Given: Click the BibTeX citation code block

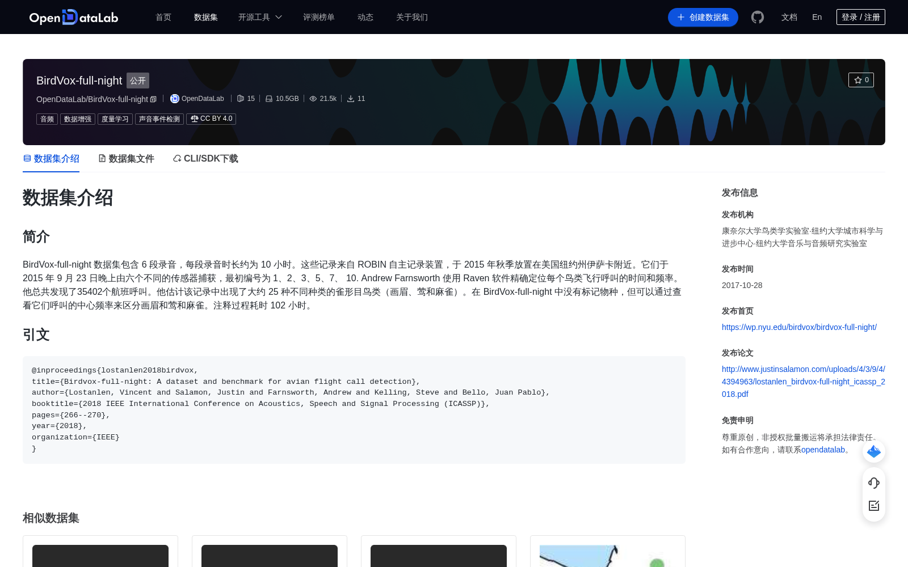Looking at the screenshot, I should pos(354,410).
